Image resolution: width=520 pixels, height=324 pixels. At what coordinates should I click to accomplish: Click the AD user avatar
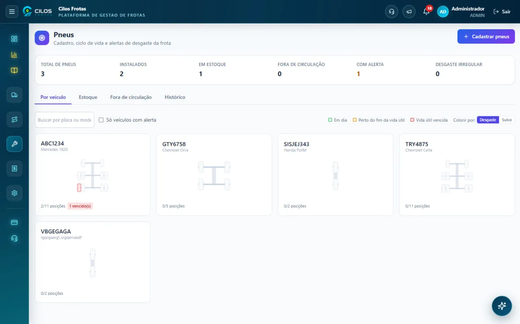(x=443, y=12)
